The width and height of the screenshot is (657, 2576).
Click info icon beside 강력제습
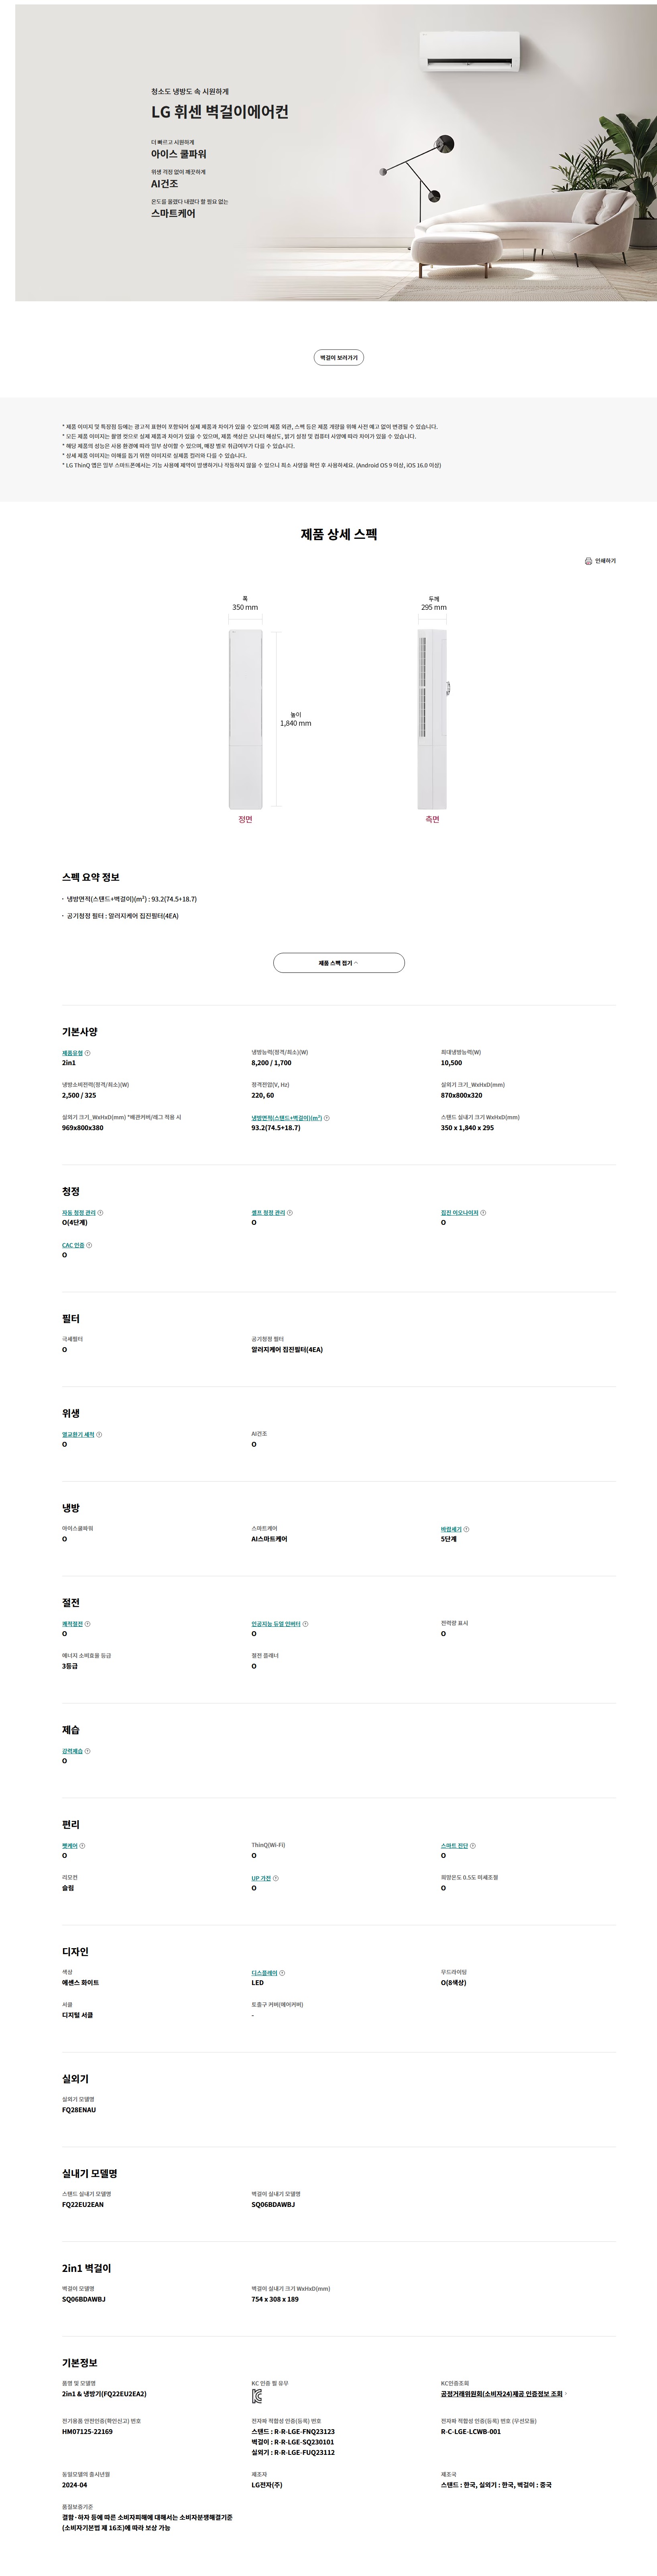tap(88, 1751)
